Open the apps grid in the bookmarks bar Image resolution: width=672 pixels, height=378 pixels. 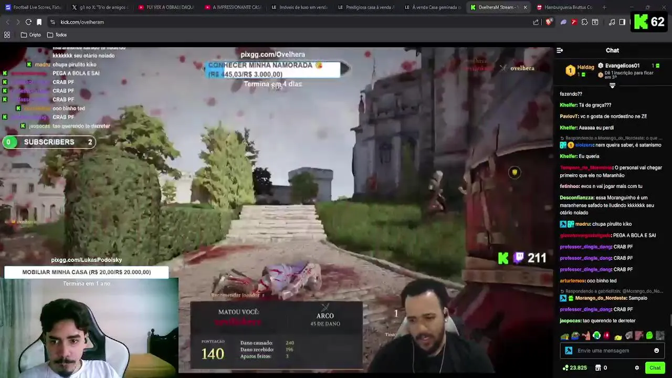click(7, 35)
